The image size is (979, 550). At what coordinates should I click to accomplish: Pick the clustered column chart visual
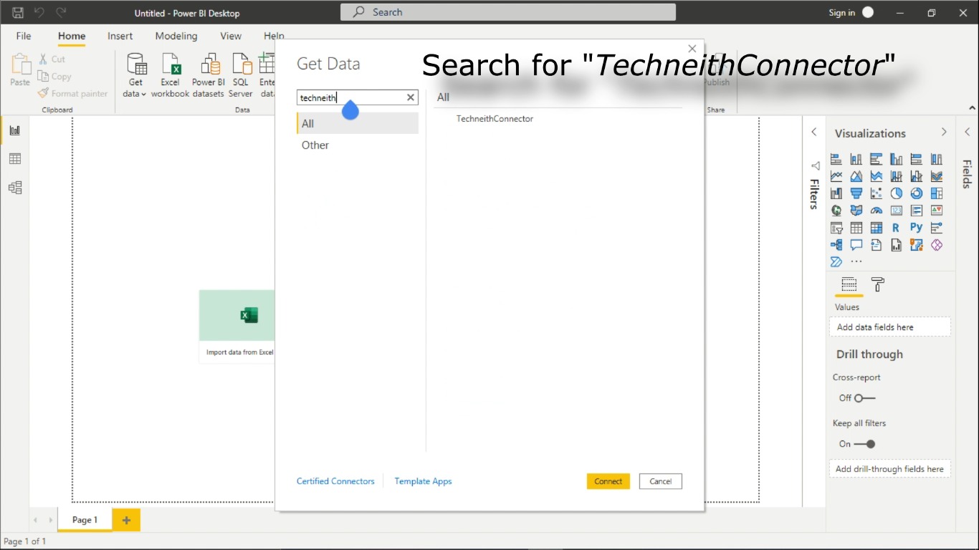(897, 159)
